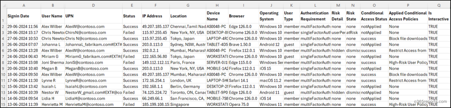Select row 15 header number
The image size is (451, 108).
point(3,105)
